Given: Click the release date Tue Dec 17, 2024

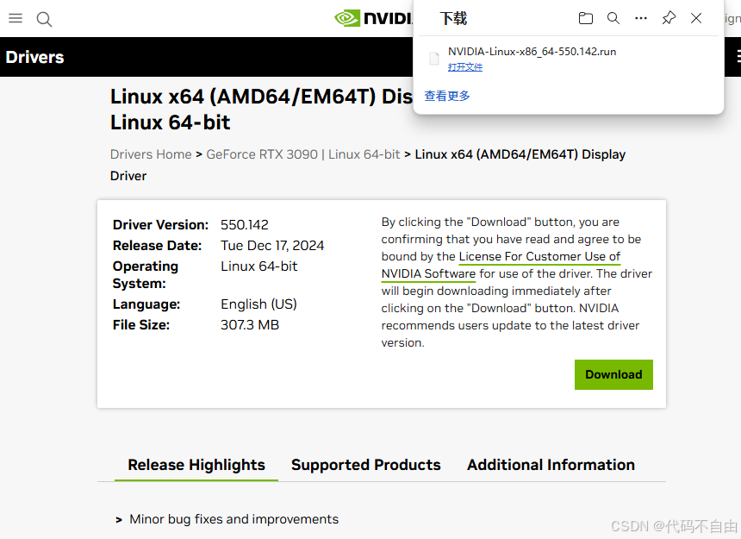Looking at the screenshot, I should 272,246.
